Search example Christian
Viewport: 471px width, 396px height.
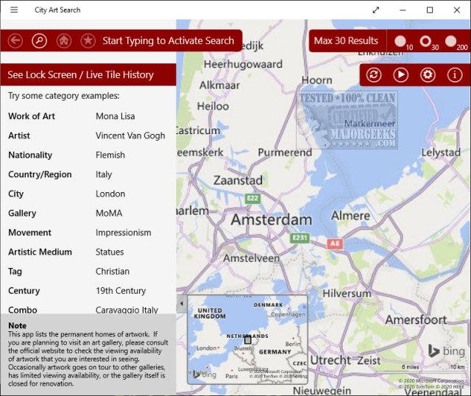point(113,272)
